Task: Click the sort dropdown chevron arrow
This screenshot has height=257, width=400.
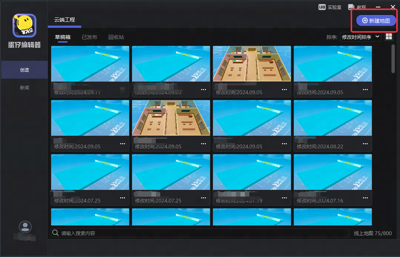Action: (x=377, y=37)
